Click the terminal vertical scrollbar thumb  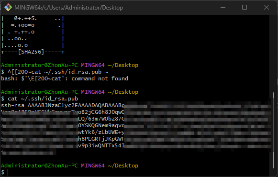click(274, 130)
